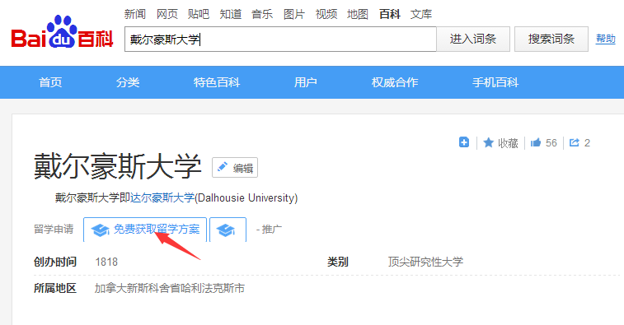Click the 类别 label

337,262
